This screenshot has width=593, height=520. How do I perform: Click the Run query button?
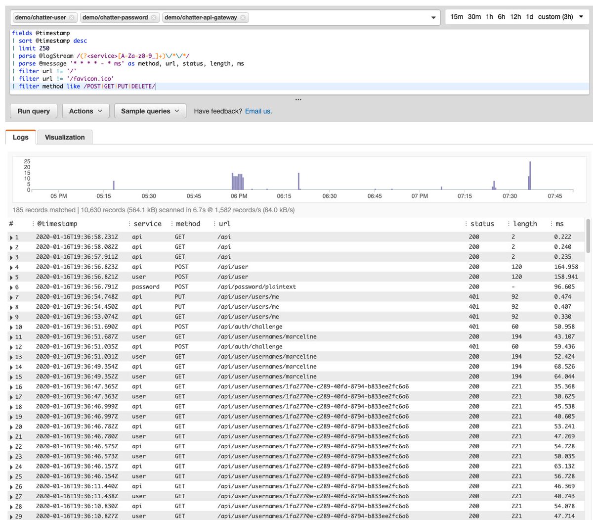(34, 111)
